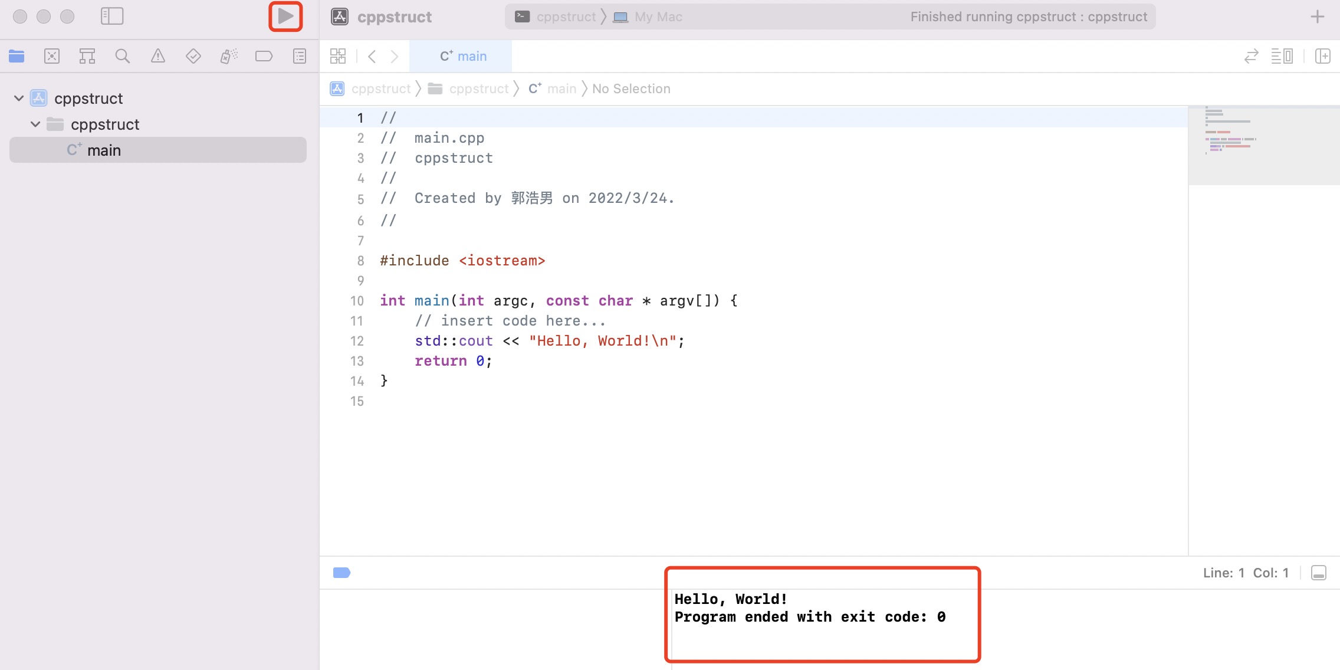Open the Breakpoint navigator tag icon
The width and height of the screenshot is (1340, 670).
pyautogui.click(x=264, y=56)
